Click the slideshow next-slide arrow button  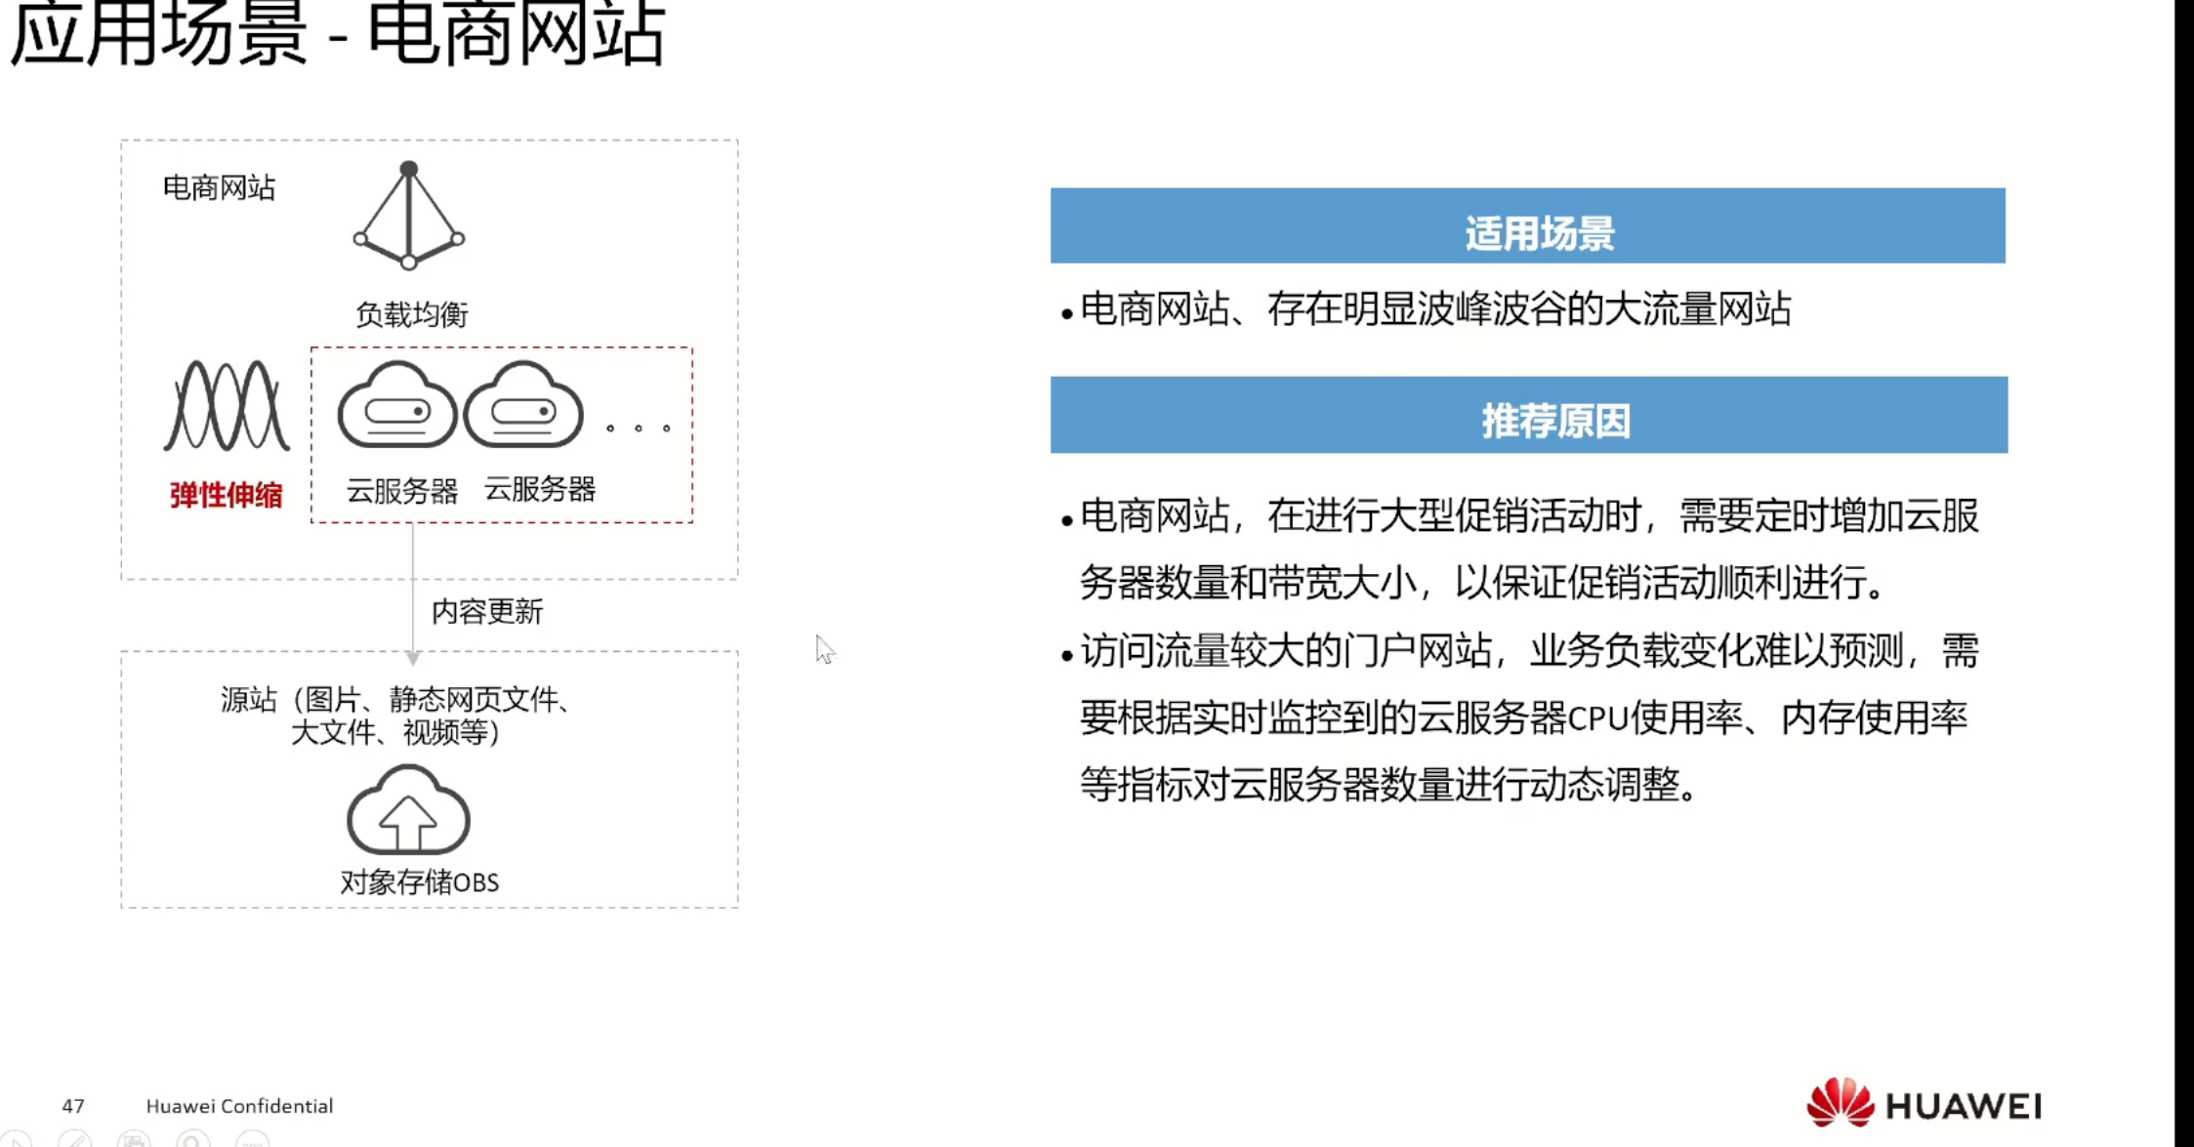(16, 1140)
